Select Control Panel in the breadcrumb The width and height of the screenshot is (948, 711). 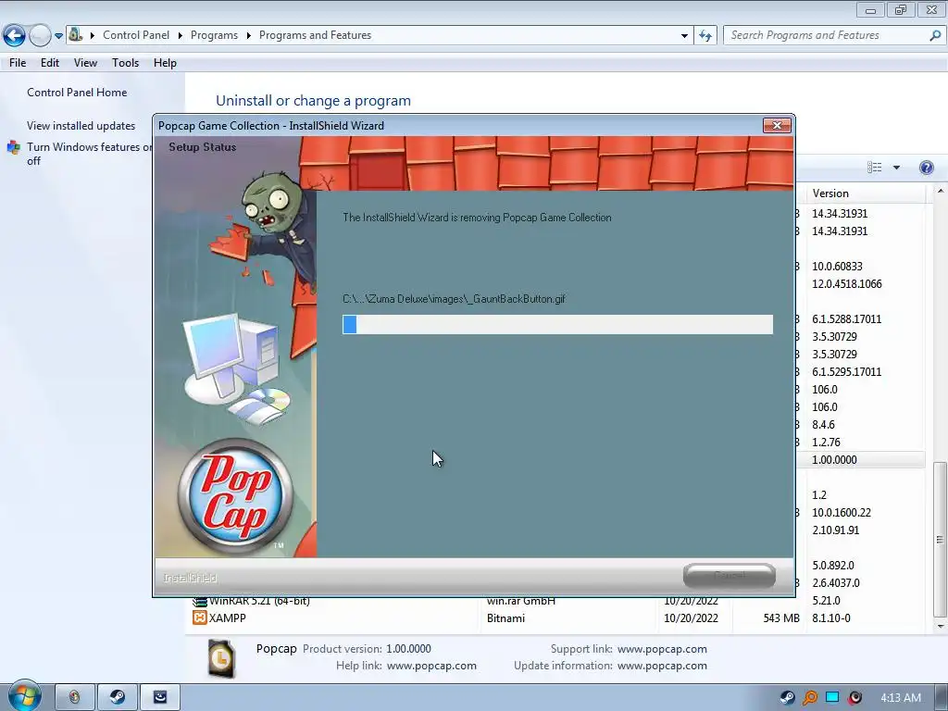(x=136, y=35)
